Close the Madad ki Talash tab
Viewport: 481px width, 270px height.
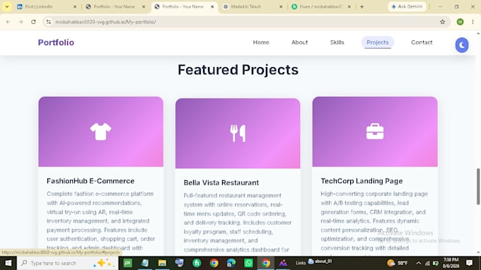(x=281, y=6)
